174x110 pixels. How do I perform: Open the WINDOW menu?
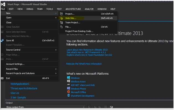coord(102,9)
